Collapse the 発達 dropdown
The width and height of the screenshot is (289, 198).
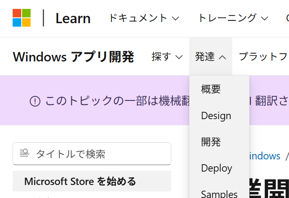pos(210,57)
